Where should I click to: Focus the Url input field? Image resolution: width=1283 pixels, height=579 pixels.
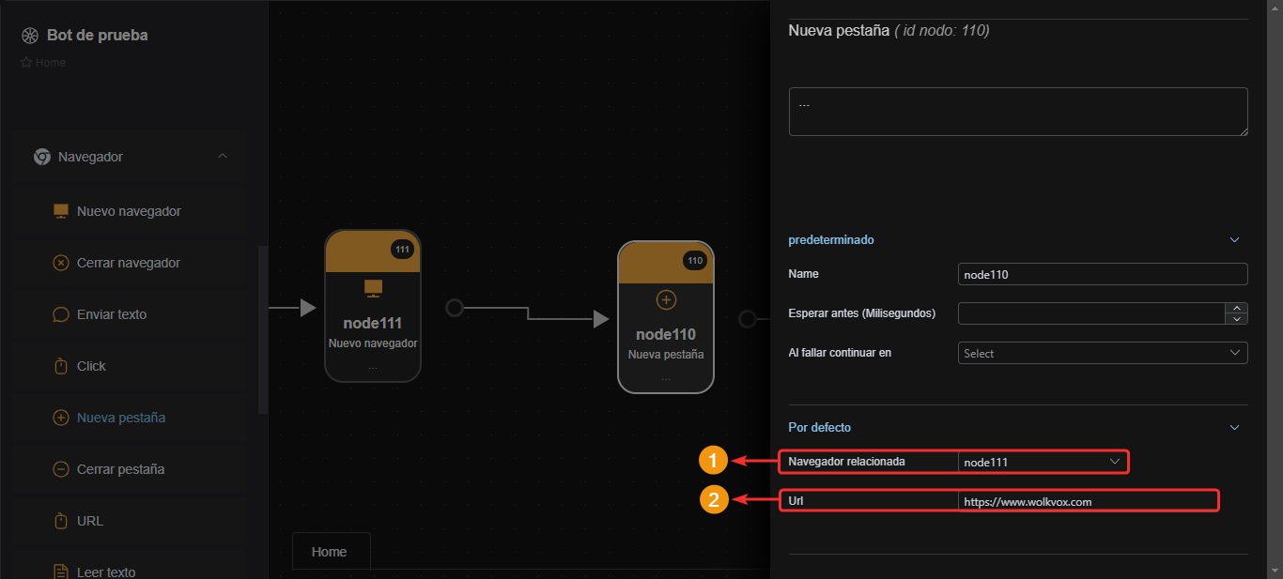pos(1088,501)
